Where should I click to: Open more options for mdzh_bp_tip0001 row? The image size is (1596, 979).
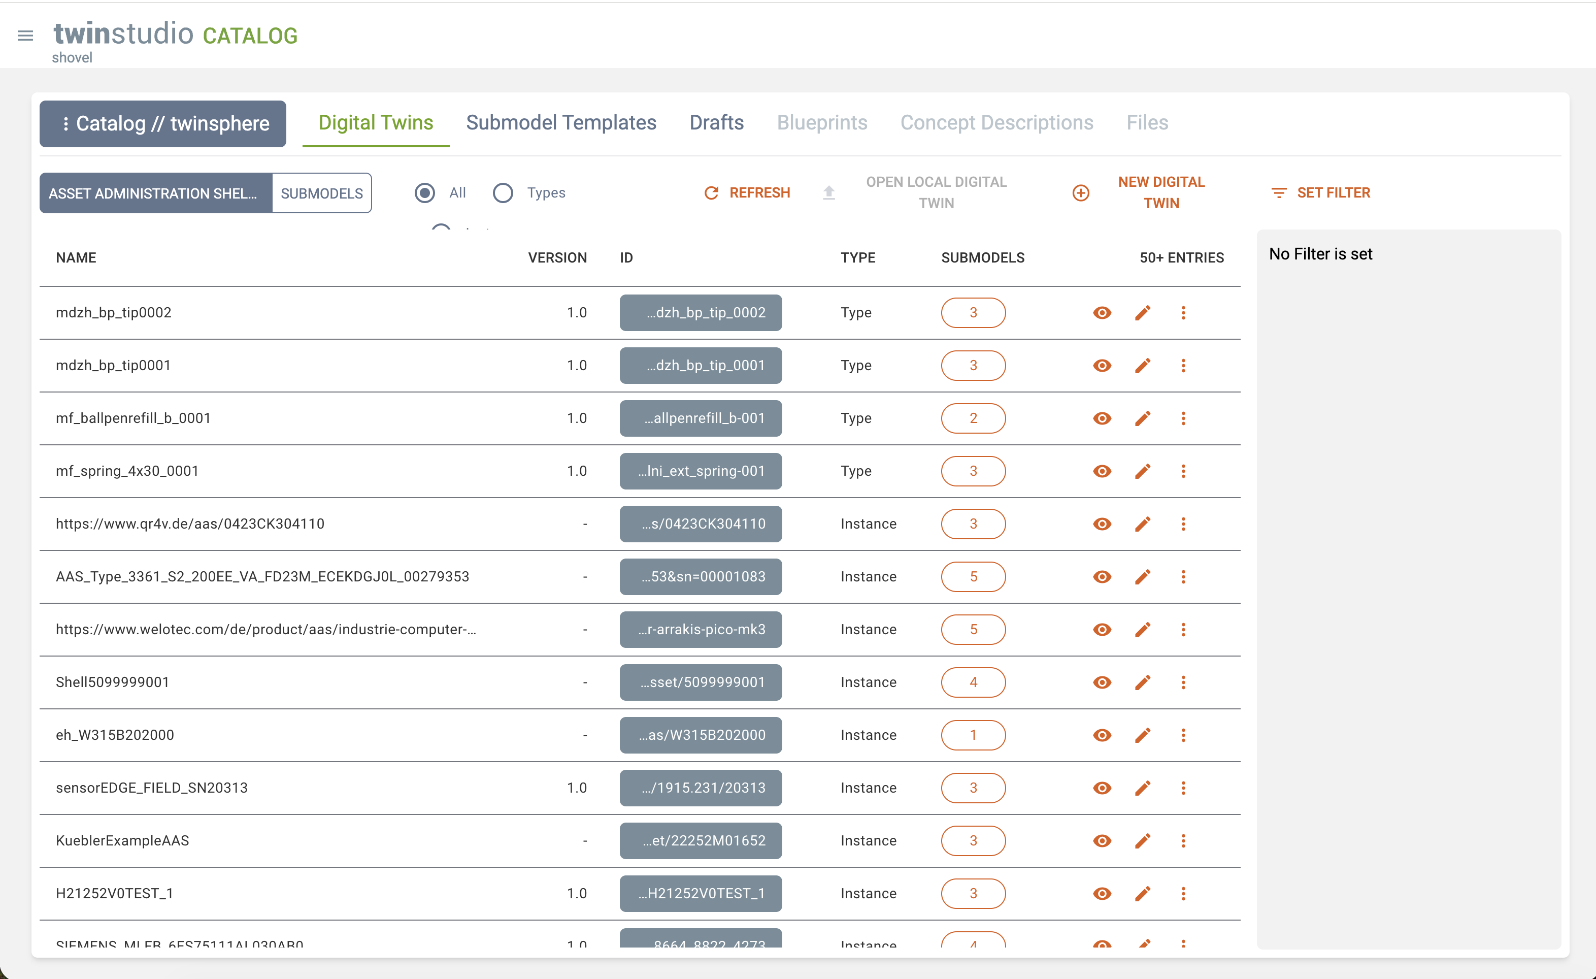(x=1183, y=366)
